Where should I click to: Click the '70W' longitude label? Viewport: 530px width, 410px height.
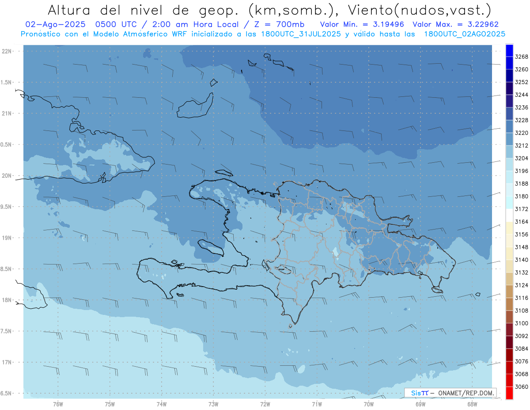coord(369,404)
